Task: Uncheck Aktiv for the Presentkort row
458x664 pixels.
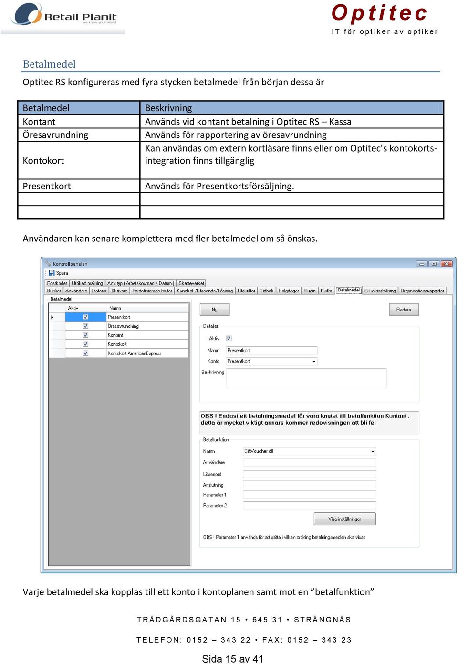Action: (x=85, y=317)
